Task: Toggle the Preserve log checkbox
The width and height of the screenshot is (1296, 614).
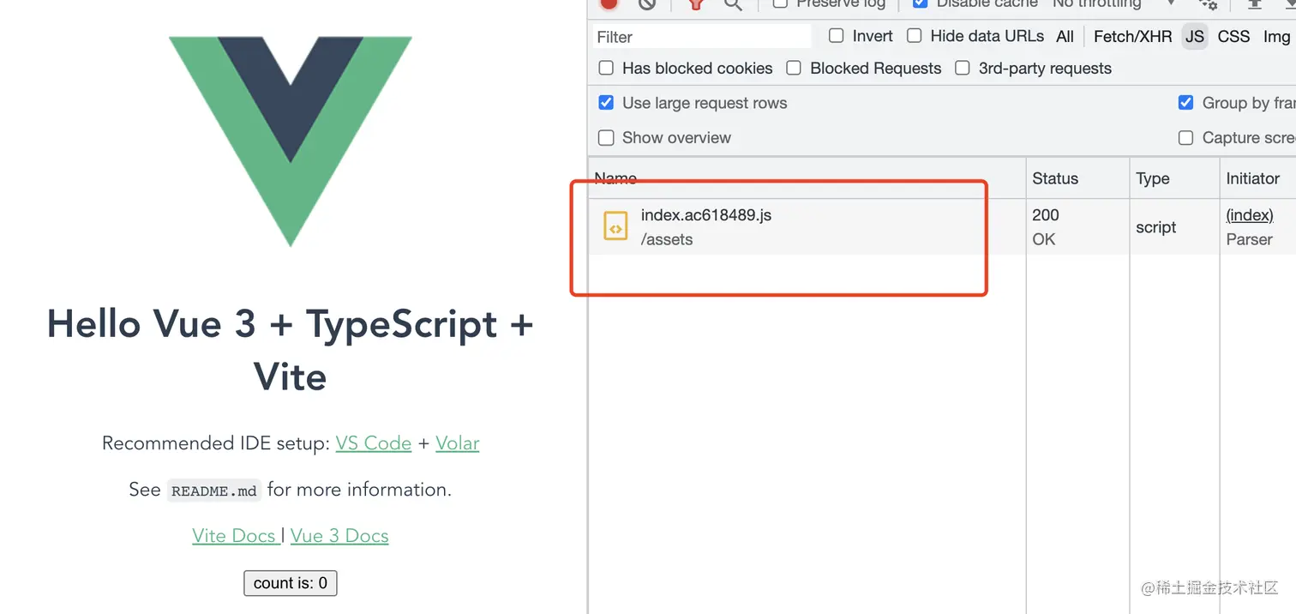Action: (x=780, y=3)
